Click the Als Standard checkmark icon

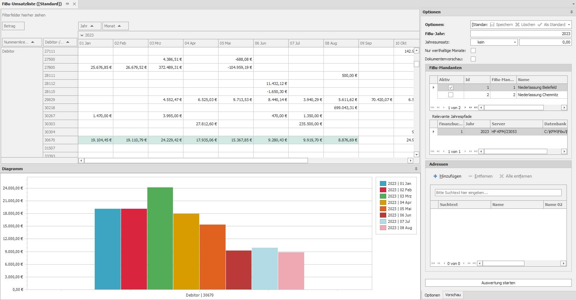click(x=540, y=25)
